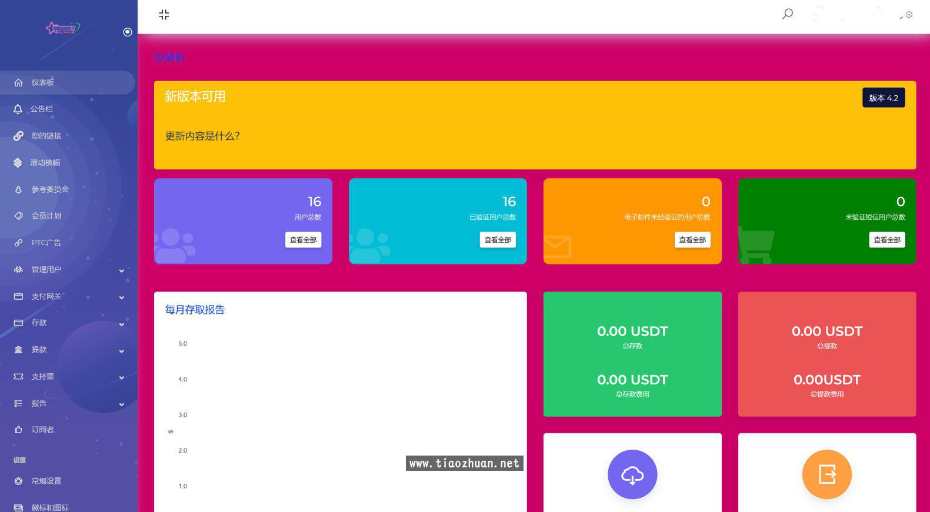
Task: Open the 仪表板 menu item
Action: (x=43, y=83)
